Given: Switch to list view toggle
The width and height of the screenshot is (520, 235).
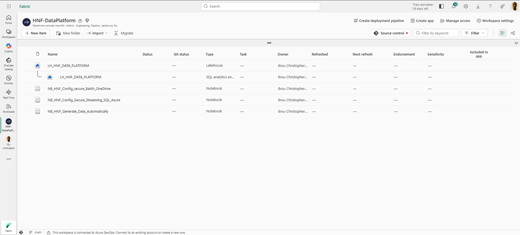Looking at the screenshot, I should pos(502,33).
